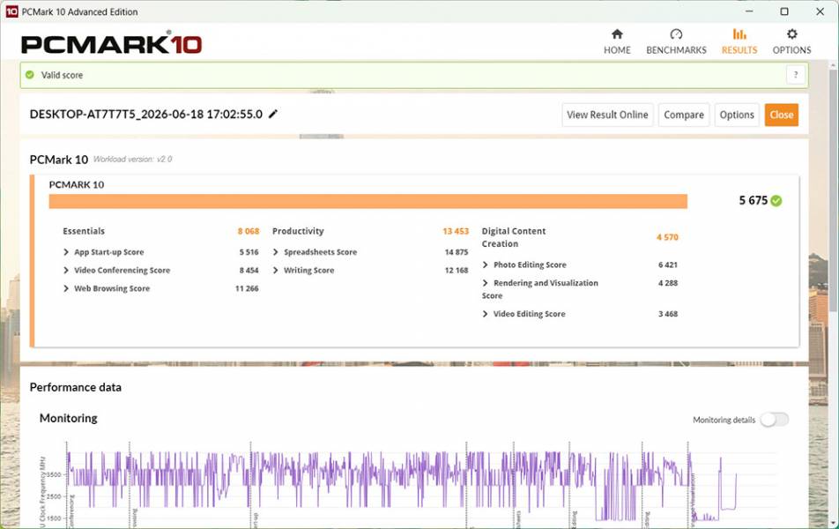Image resolution: width=839 pixels, height=529 pixels.
Task: Click the Digital Content Creation score 4 570
Action: point(667,237)
